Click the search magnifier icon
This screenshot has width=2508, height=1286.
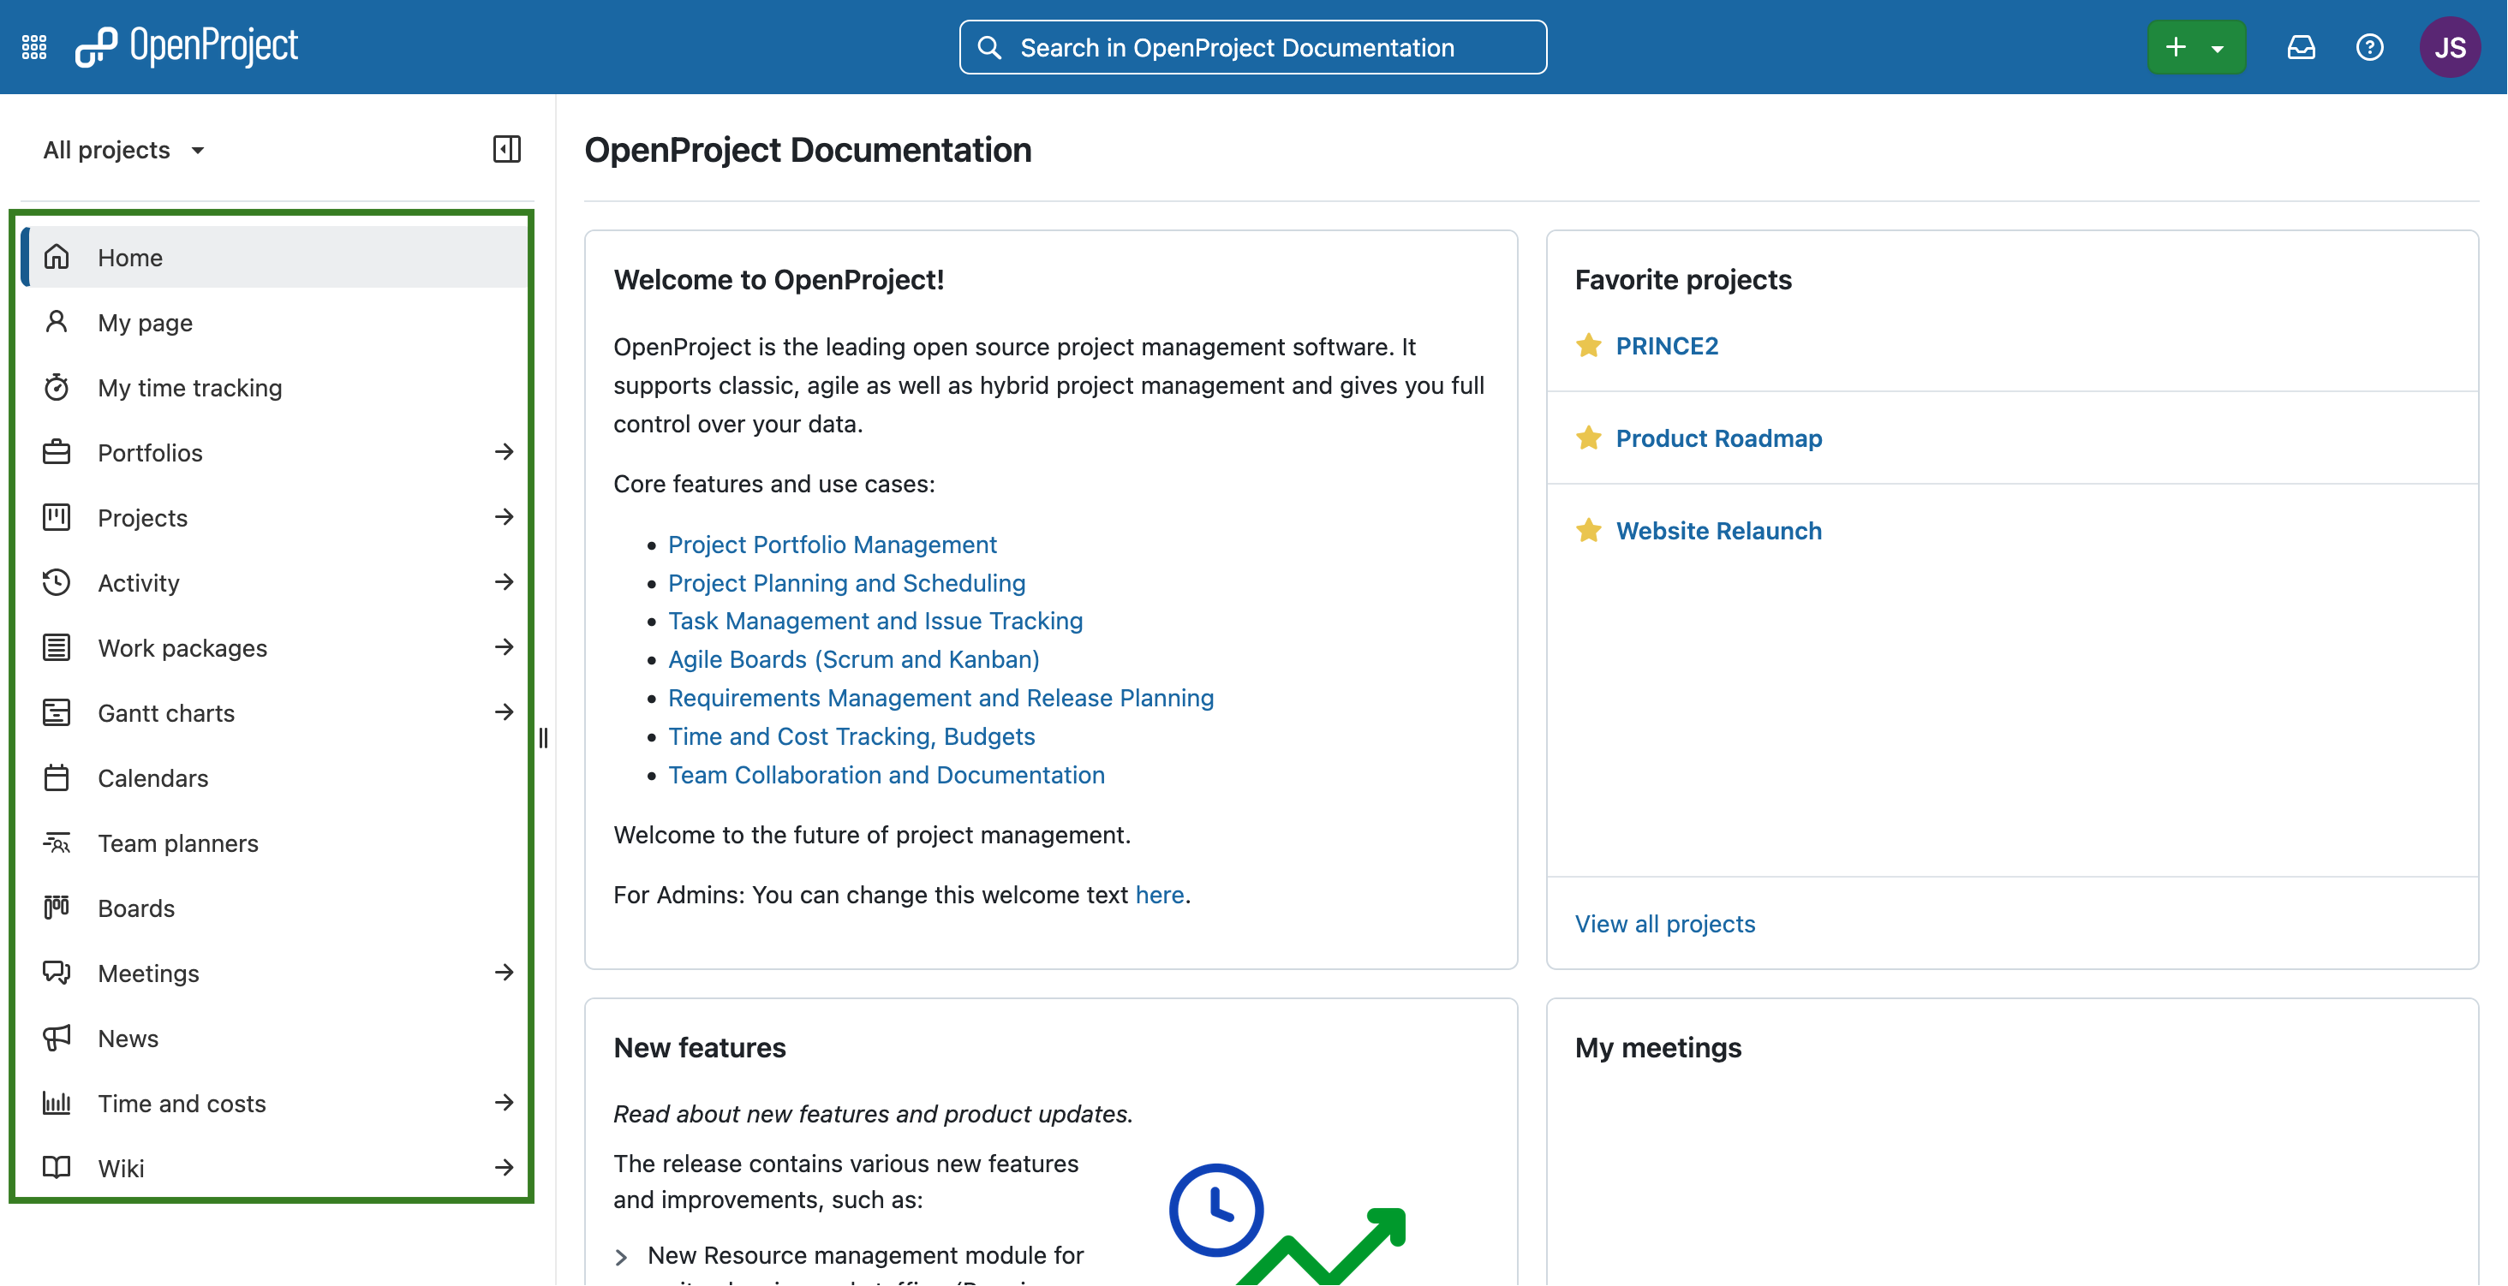[989, 48]
